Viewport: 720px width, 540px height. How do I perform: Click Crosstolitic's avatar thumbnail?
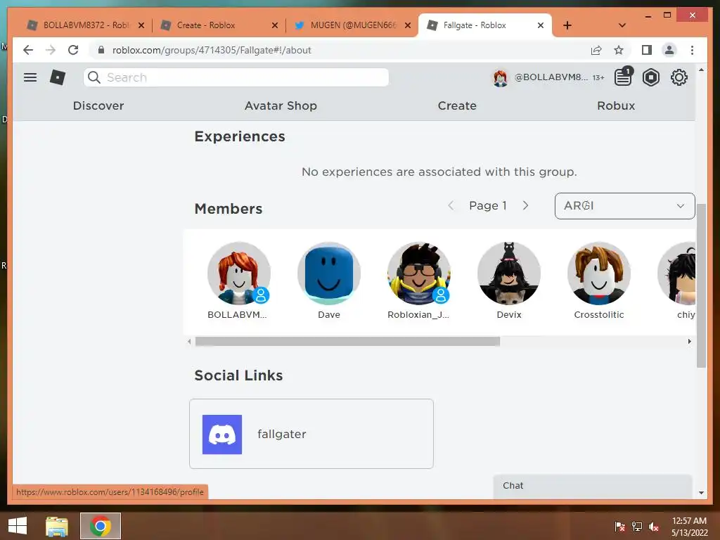click(599, 274)
